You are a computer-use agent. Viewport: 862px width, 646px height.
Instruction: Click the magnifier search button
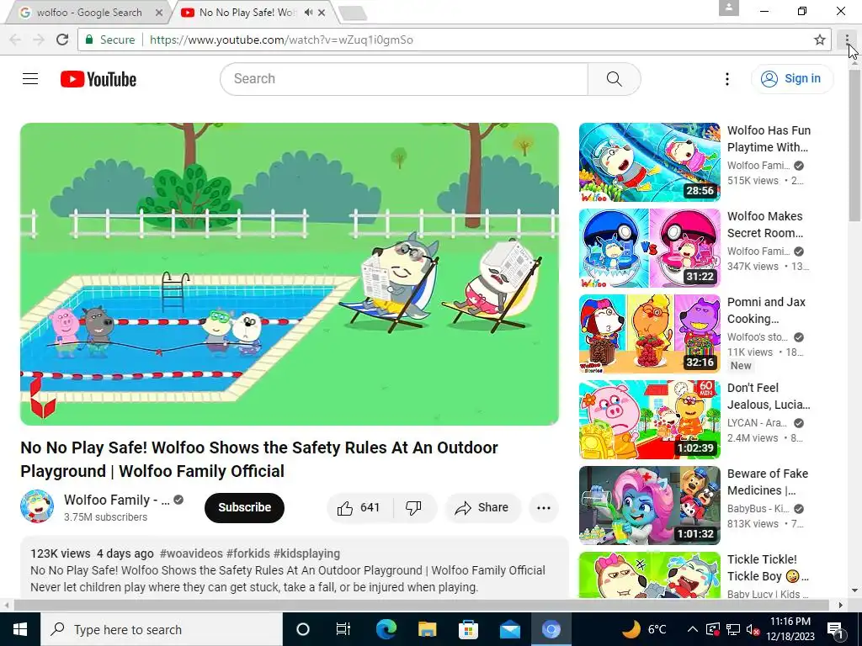click(x=614, y=79)
